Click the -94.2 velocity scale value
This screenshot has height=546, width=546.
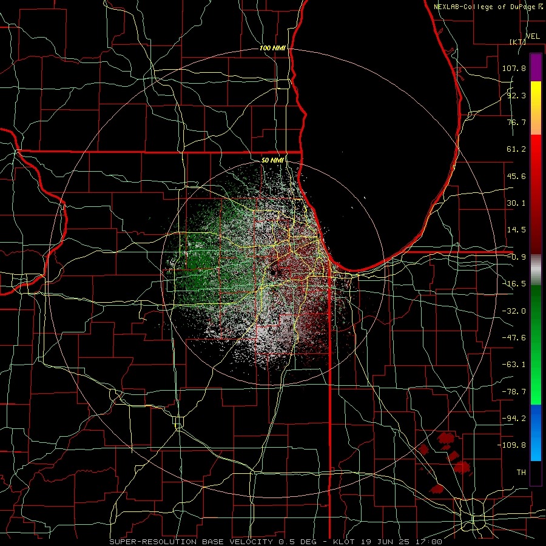[514, 418]
